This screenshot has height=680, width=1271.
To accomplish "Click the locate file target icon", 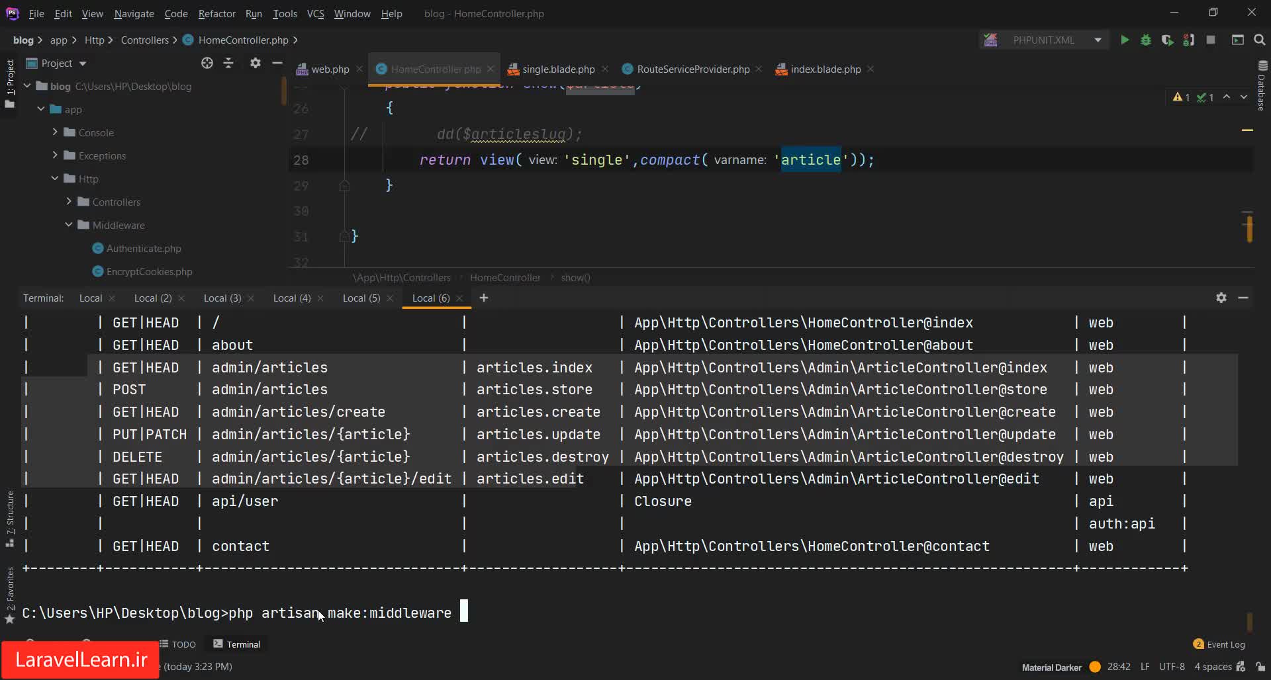I will [207, 63].
